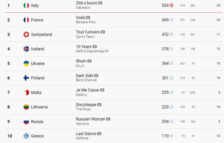Image resolution: width=224 pixels, height=143 pixels.
Task: Open the Italy country link
Action: 35,6
